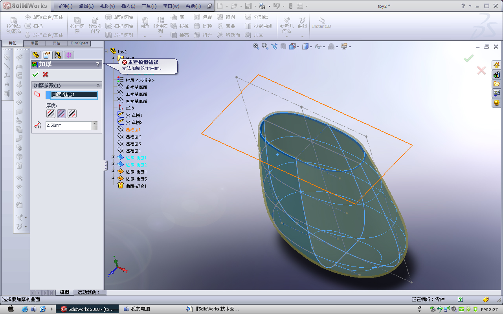Open SolidWorks Resources home task pane tab
This screenshot has height=314, width=503.
(x=497, y=65)
